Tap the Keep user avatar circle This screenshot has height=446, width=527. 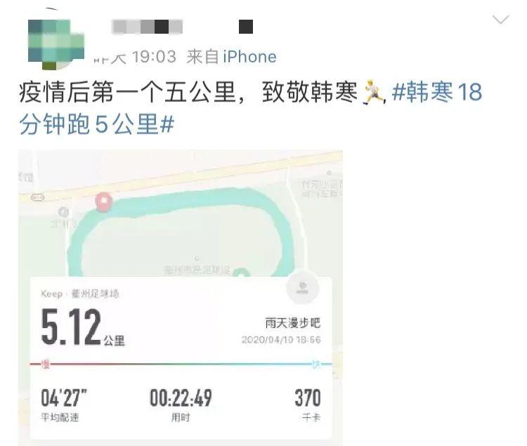pos(302,288)
